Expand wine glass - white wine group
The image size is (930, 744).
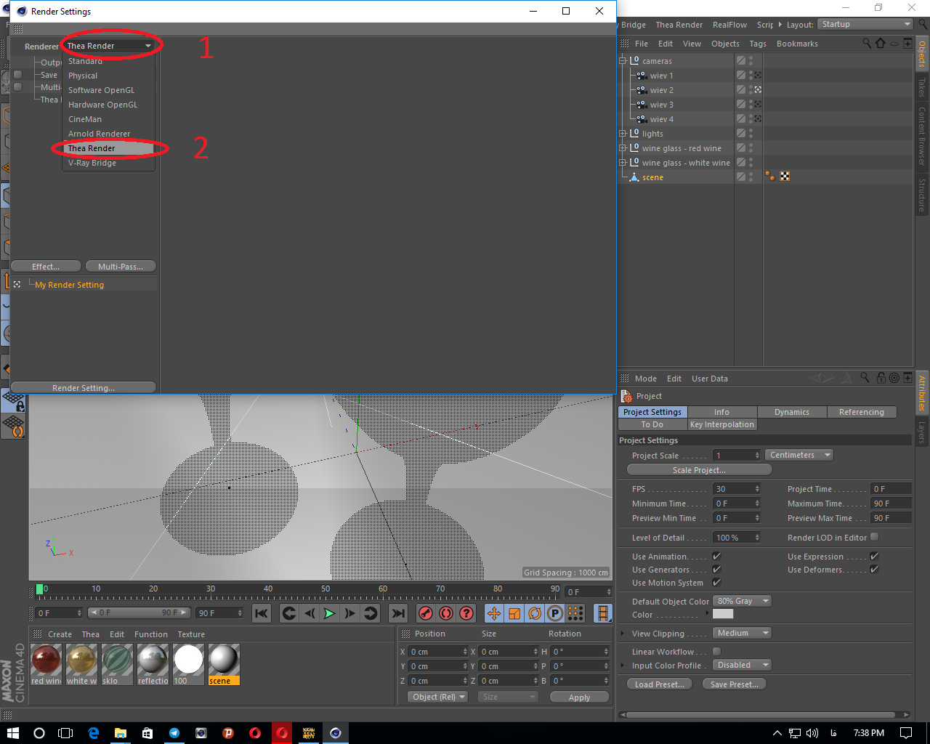[x=623, y=163]
